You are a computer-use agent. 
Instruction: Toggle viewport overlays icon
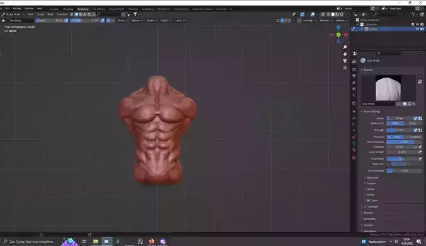[x=313, y=15]
